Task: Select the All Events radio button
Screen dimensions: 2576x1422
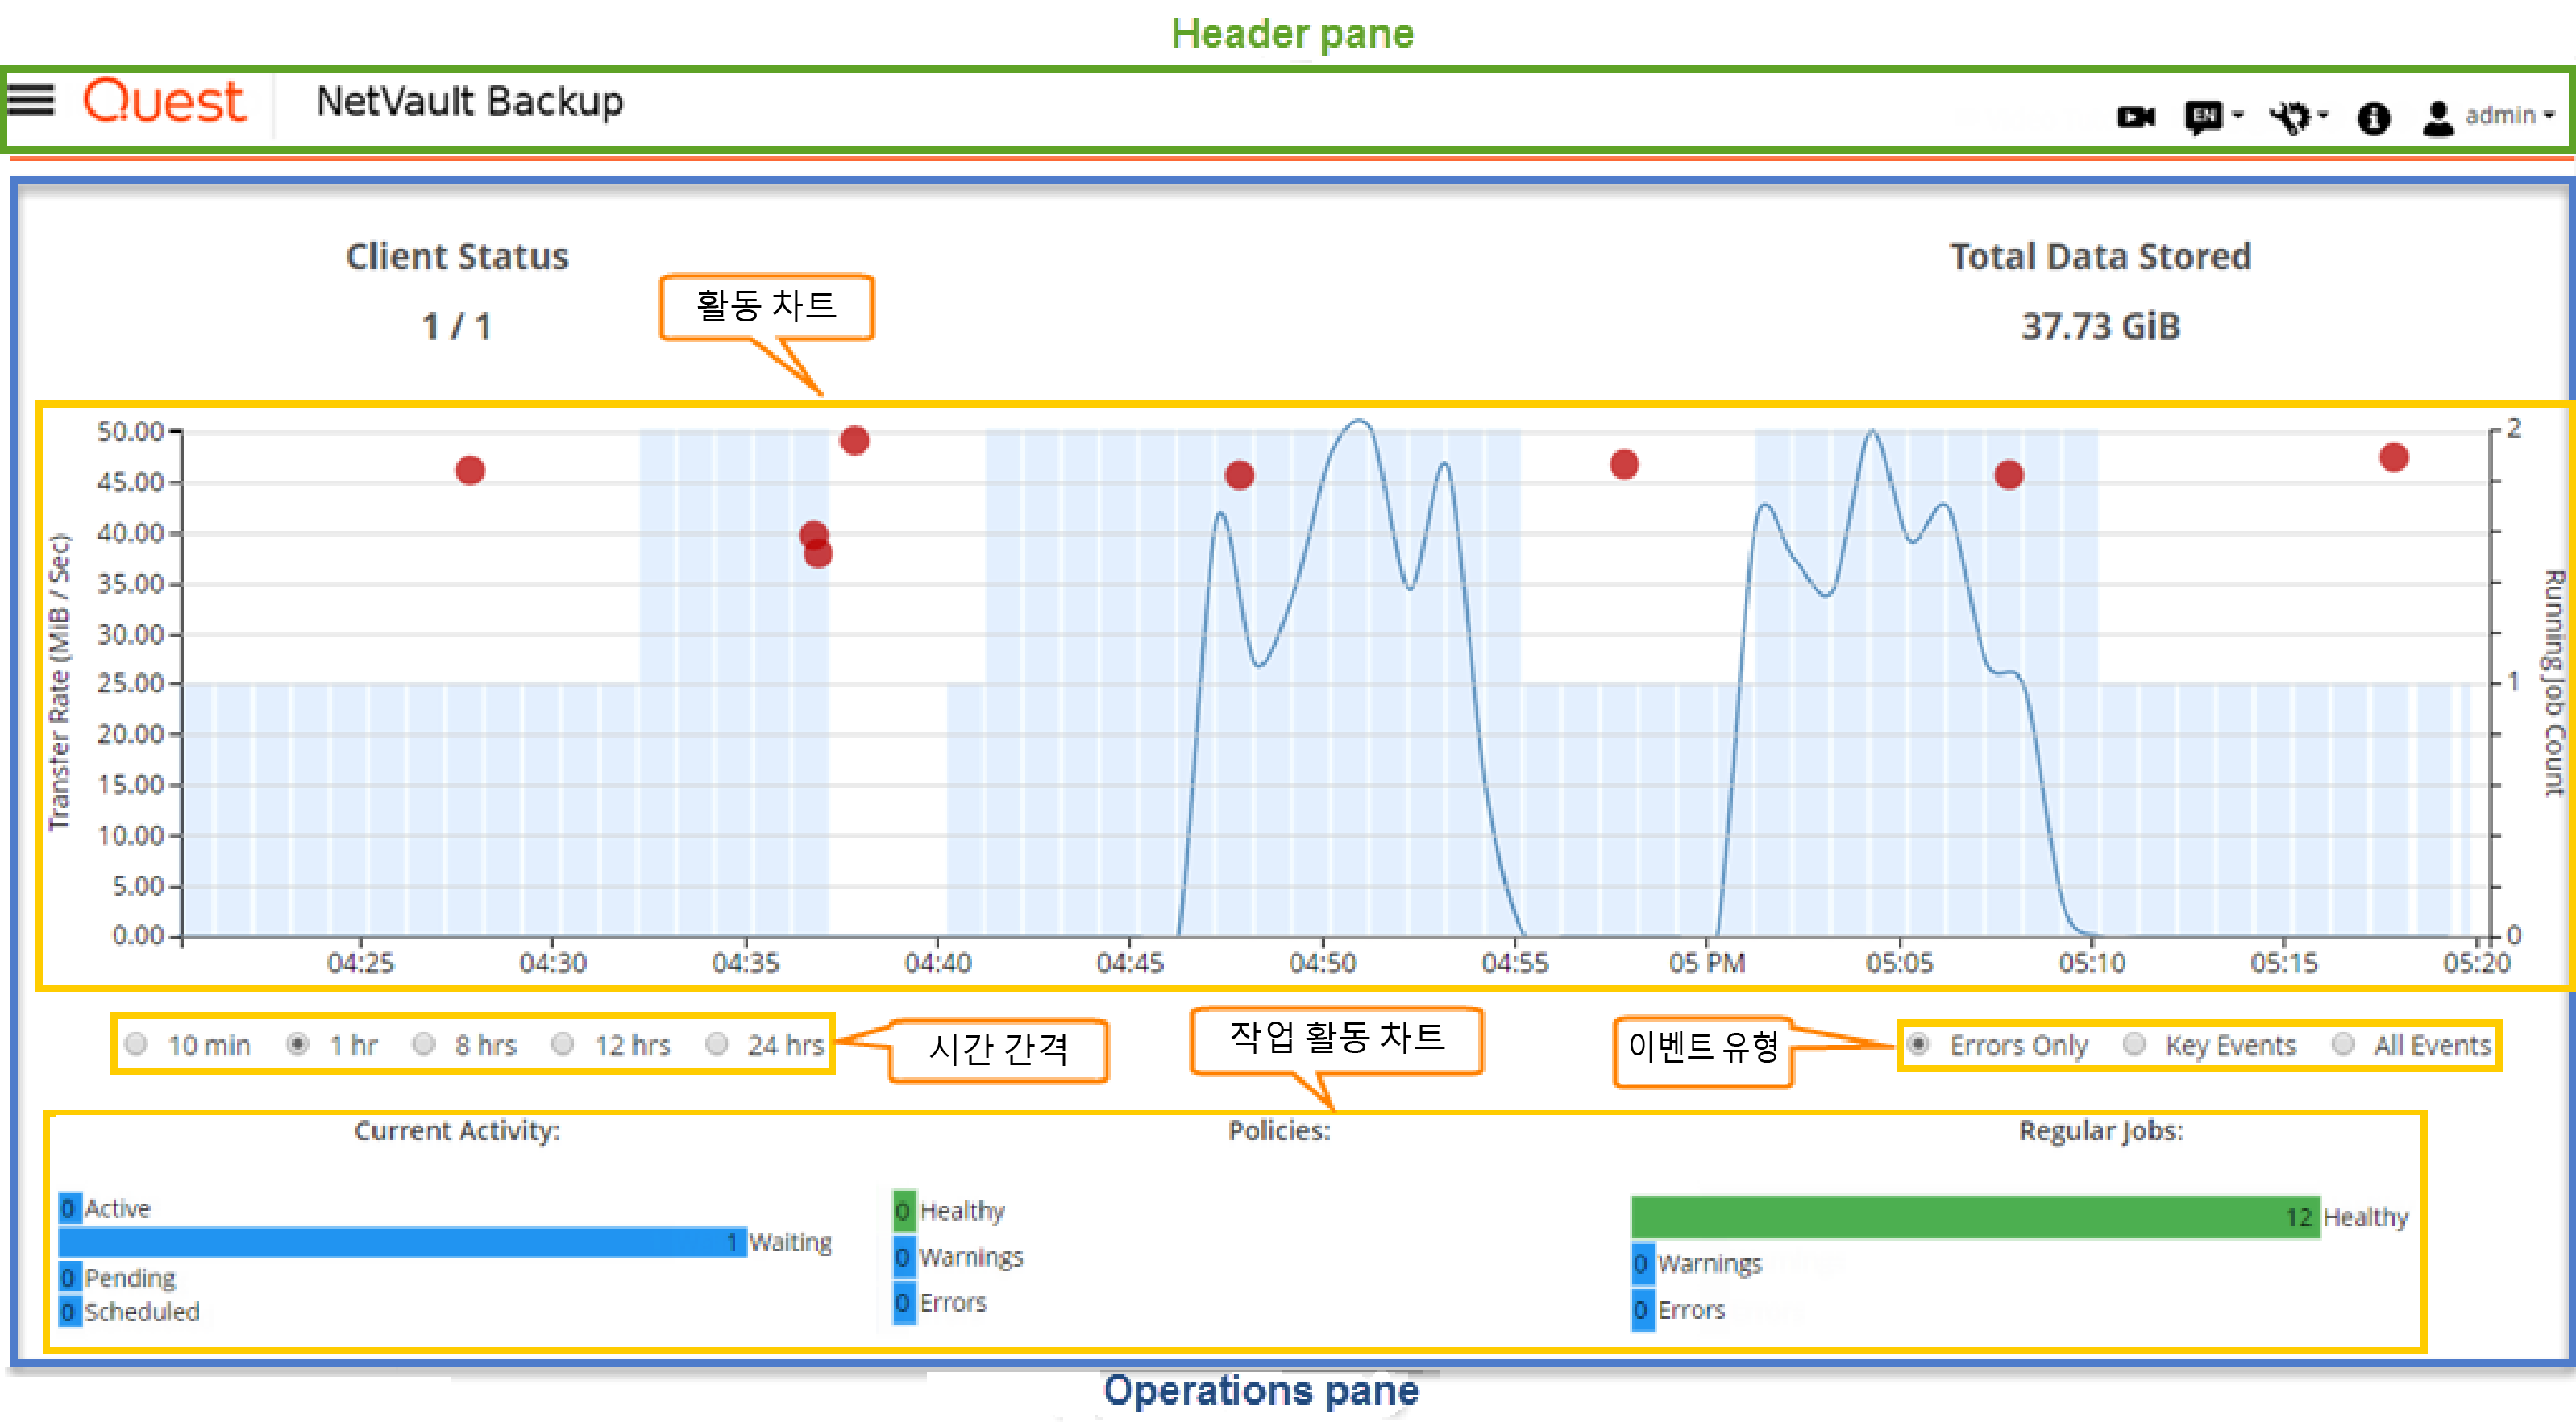Action: (2343, 1044)
